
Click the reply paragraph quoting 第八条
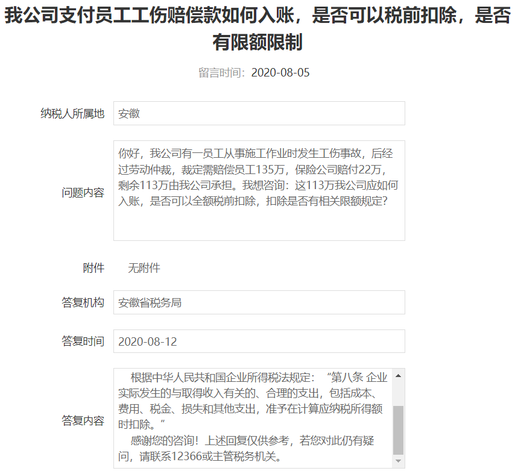point(252,401)
